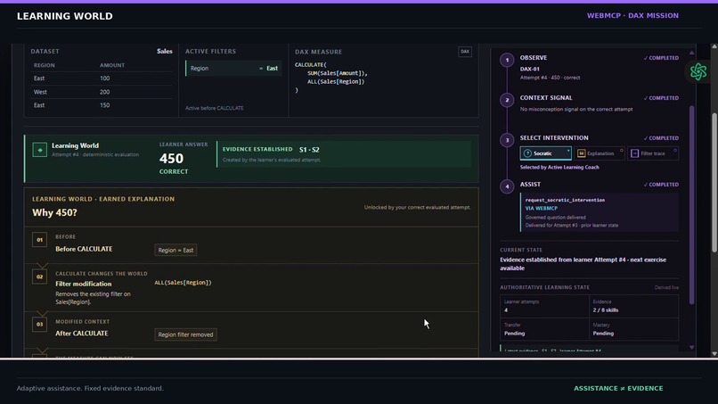Click the Derived live label
The image size is (718, 404).
[666, 287]
